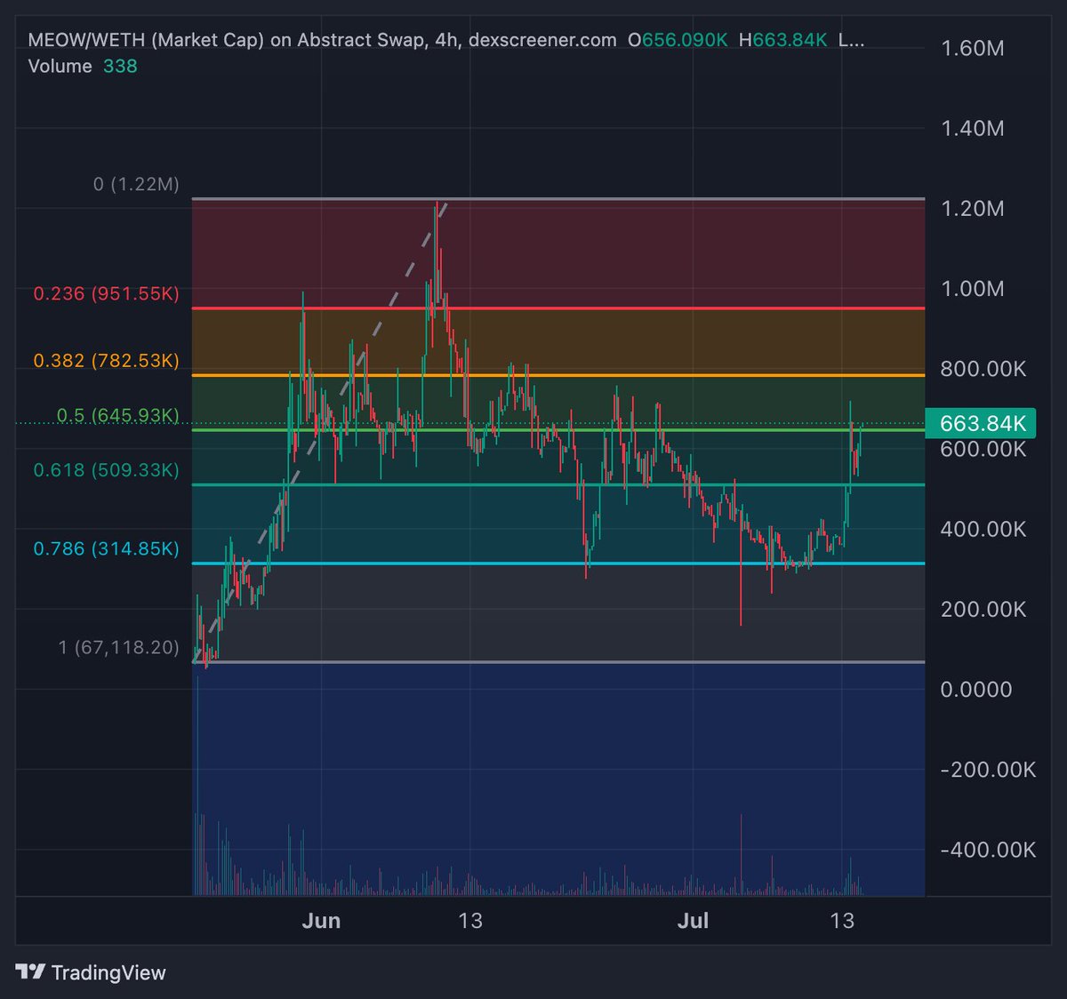Click the -400.00K price axis label

click(x=988, y=851)
